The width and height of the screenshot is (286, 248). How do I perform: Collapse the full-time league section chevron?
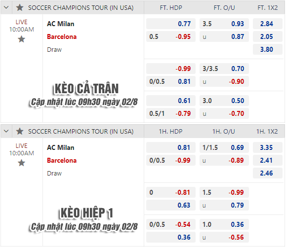tap(6, 8)
